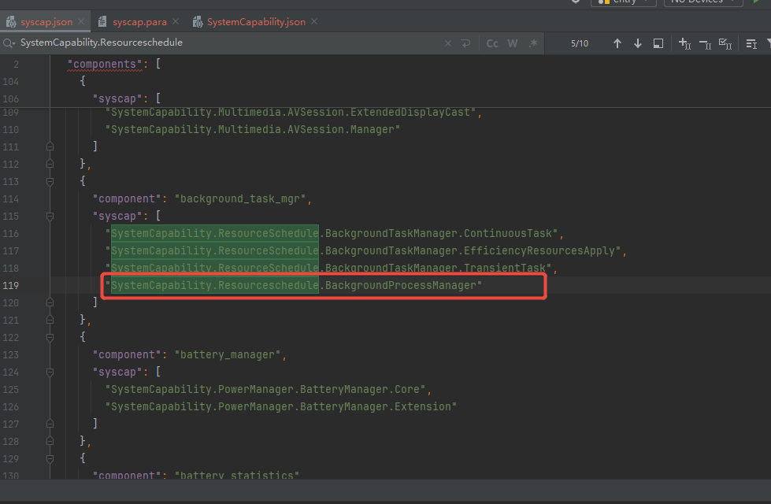
Task: Click BatteryManager.Extension syscap line
Action: (x=281, y=406)
